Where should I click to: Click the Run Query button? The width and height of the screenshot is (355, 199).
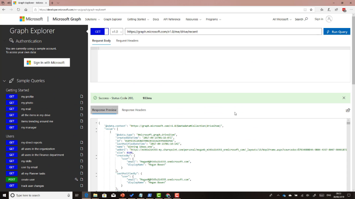pos(337,31)
